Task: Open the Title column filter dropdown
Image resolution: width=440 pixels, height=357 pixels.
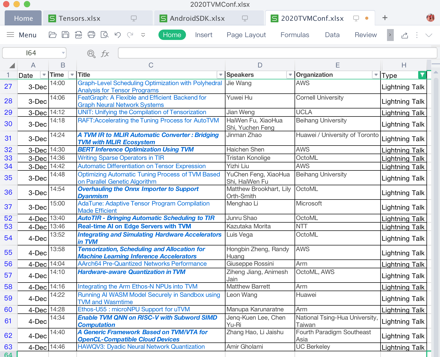Action: click(221, 75)
